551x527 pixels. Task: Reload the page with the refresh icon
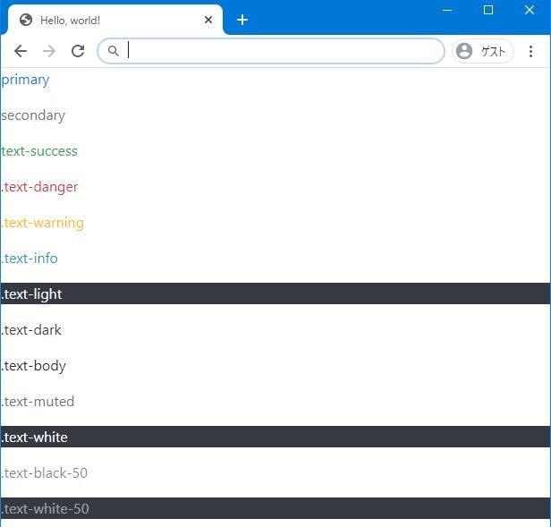click(x=78, y=51)
